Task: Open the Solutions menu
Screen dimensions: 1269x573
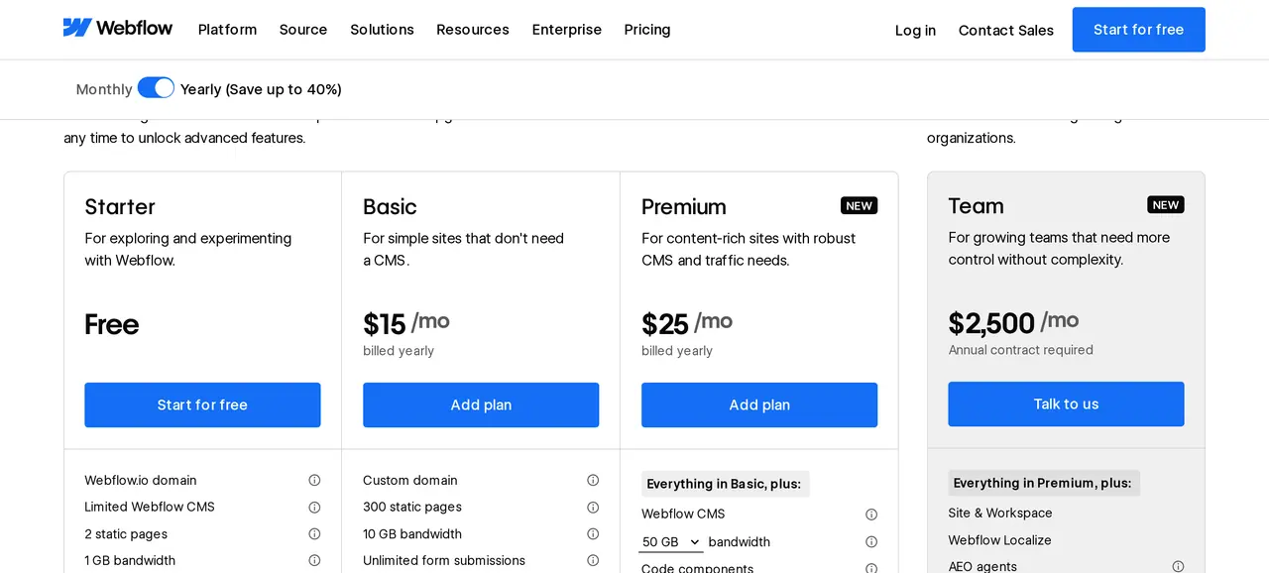Action: pos(382,30)
